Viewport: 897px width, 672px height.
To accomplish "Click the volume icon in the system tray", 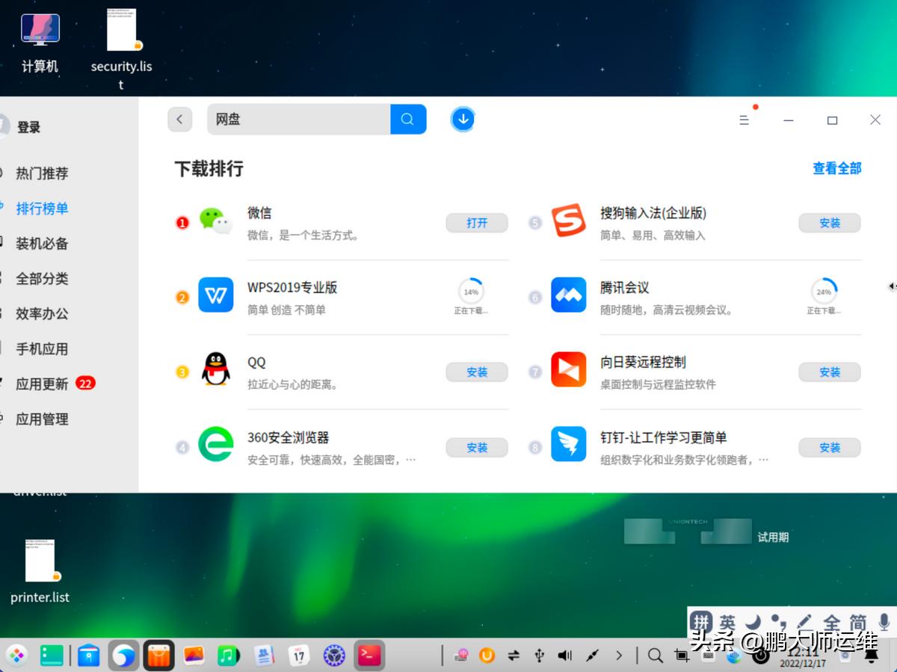I will tap(565, 656).
